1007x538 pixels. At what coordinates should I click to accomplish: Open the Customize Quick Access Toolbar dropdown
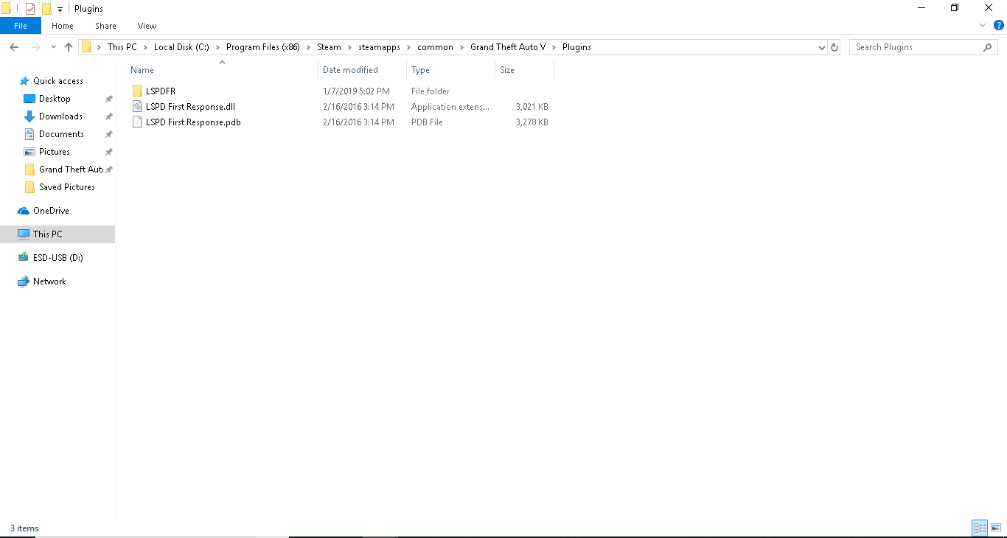60,10
